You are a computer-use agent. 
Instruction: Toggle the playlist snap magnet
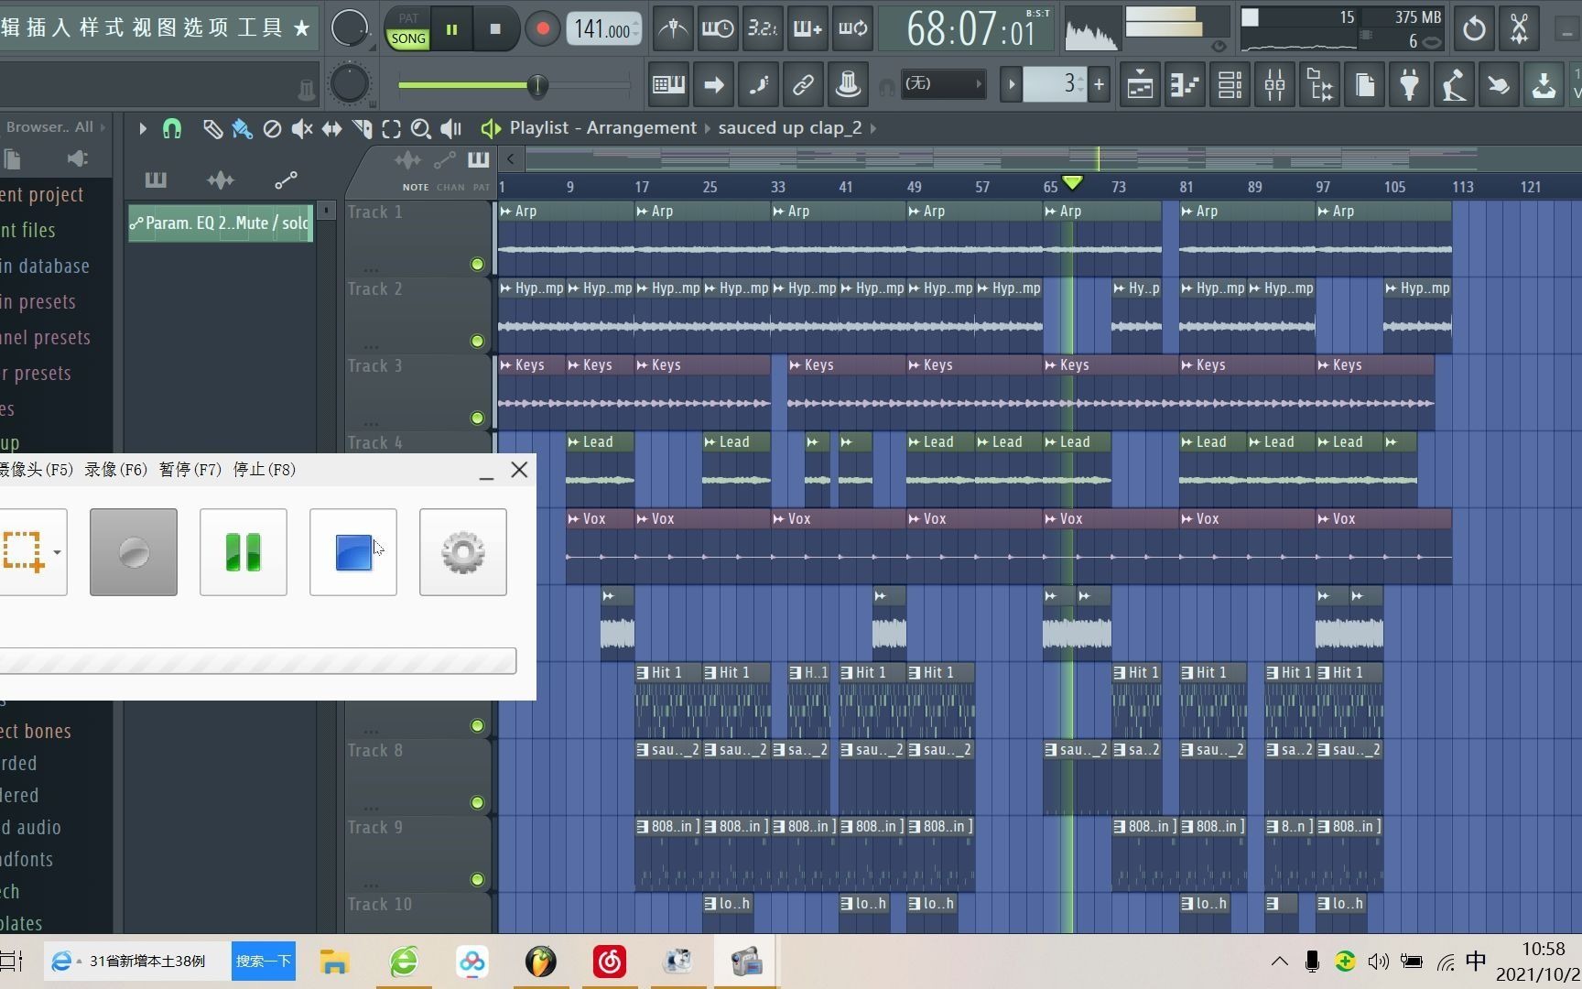(x=172, y=129)
